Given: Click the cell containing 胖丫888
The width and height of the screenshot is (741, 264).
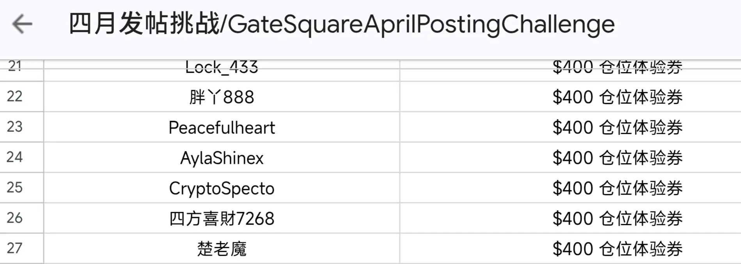Looking at the screenshot, I should pyautogui.click(x=222, y=97).
